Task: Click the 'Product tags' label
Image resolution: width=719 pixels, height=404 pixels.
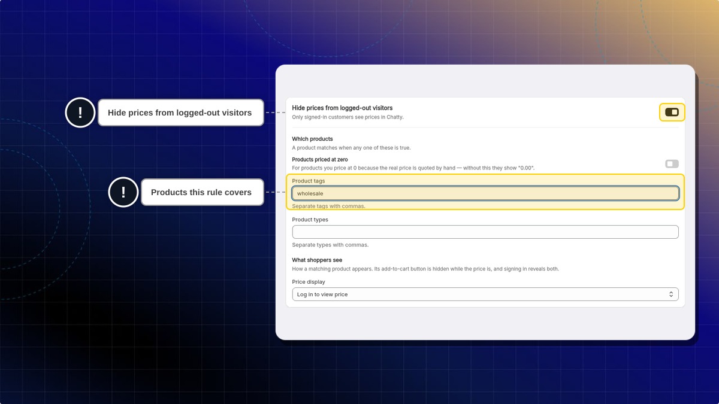Action: pos(309,181)
